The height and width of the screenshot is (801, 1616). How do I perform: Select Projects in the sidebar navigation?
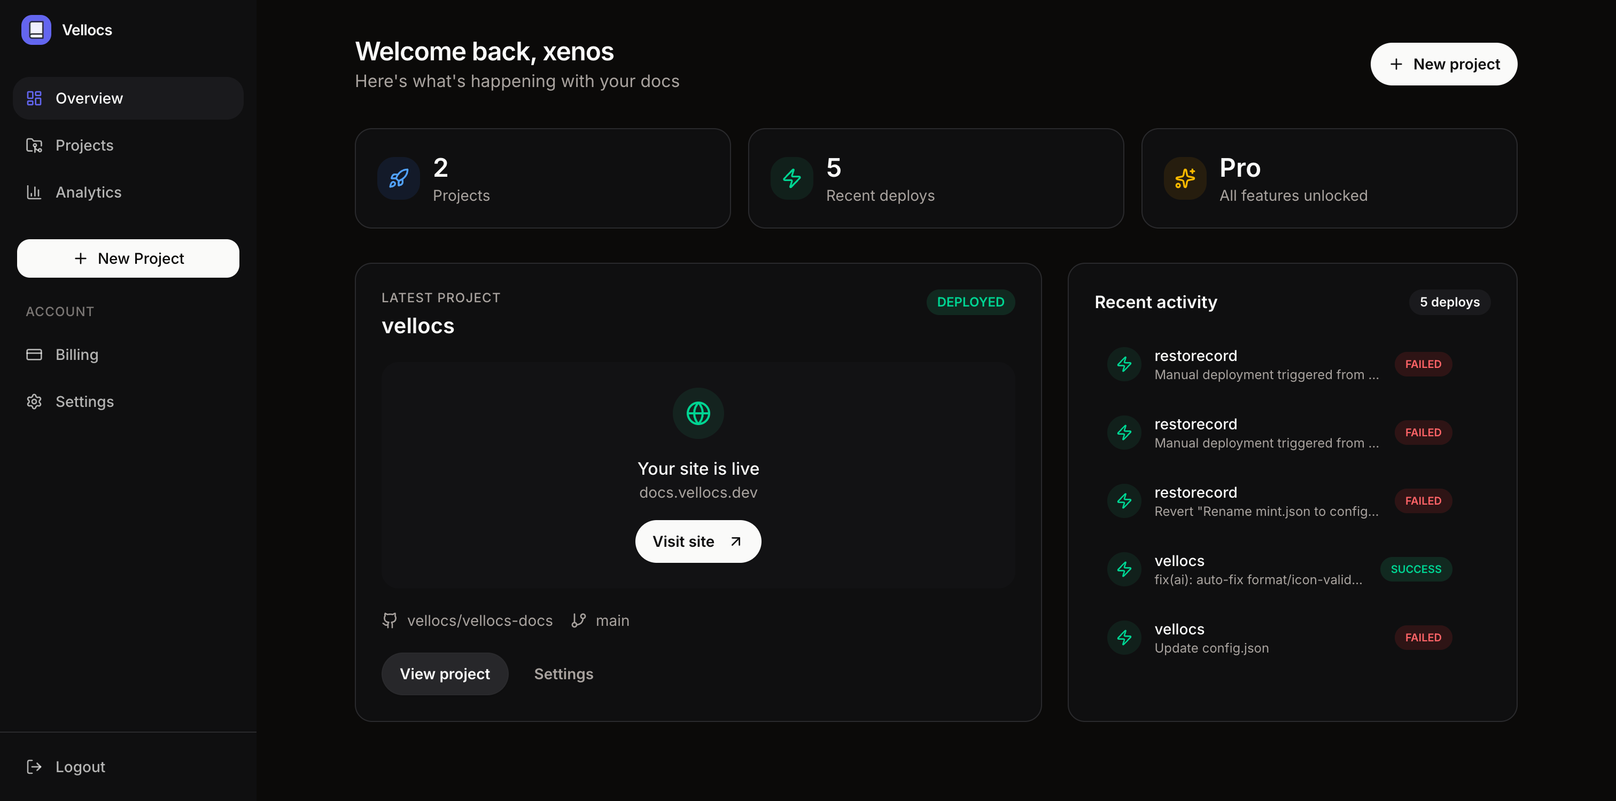coord(84,145)
